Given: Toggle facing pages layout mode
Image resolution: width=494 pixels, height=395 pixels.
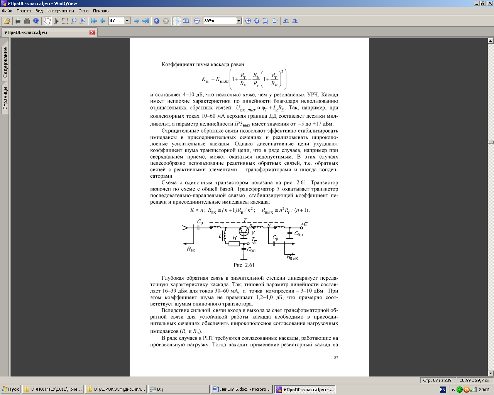Looking at the screenshot, I should point(186,21).
